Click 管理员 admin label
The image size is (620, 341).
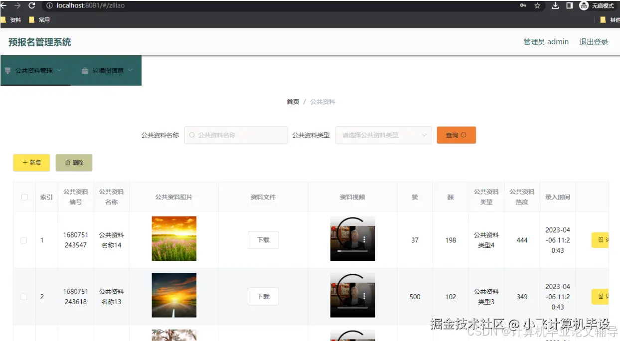[x=546, y=42]
